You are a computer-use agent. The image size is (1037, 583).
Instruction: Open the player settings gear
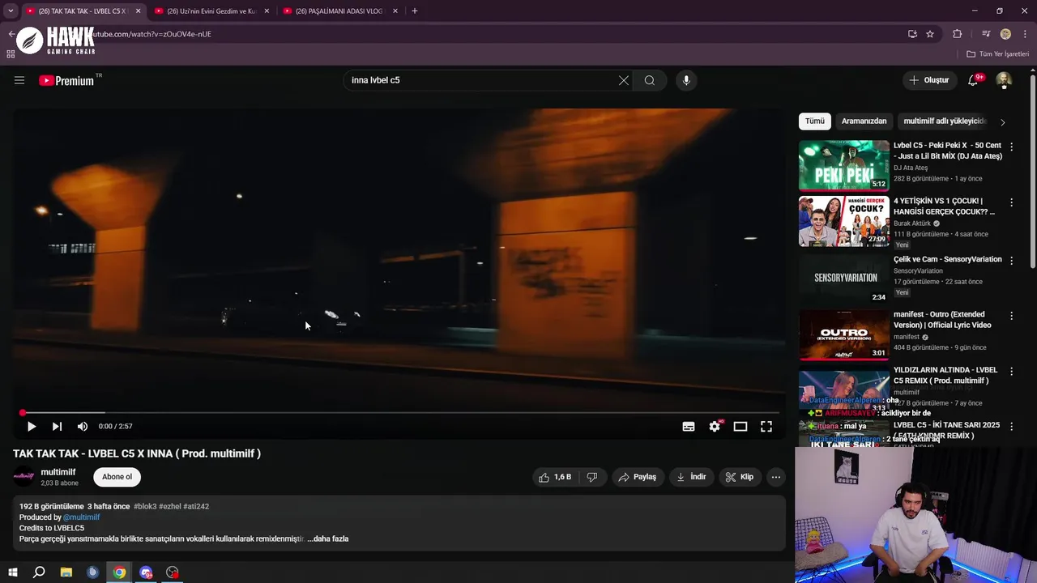pos(715,426)
